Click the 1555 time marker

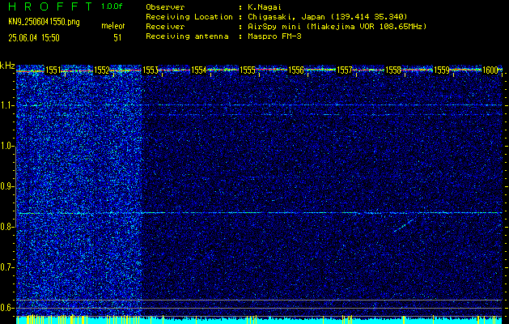(x=248, y=70)
